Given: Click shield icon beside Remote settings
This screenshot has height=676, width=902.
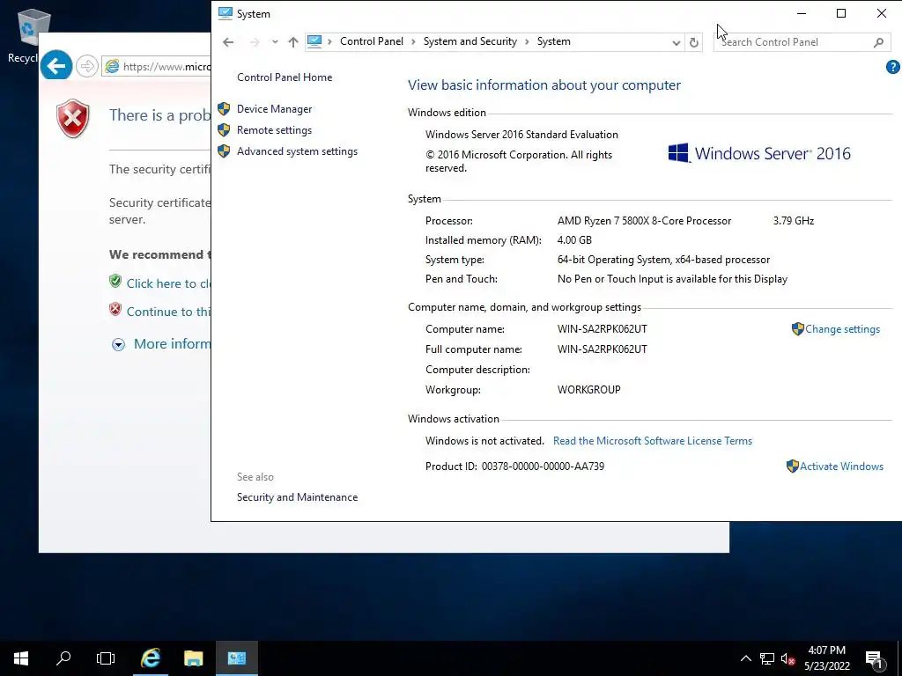Looking at the screenshot, I should click(224, 130).
